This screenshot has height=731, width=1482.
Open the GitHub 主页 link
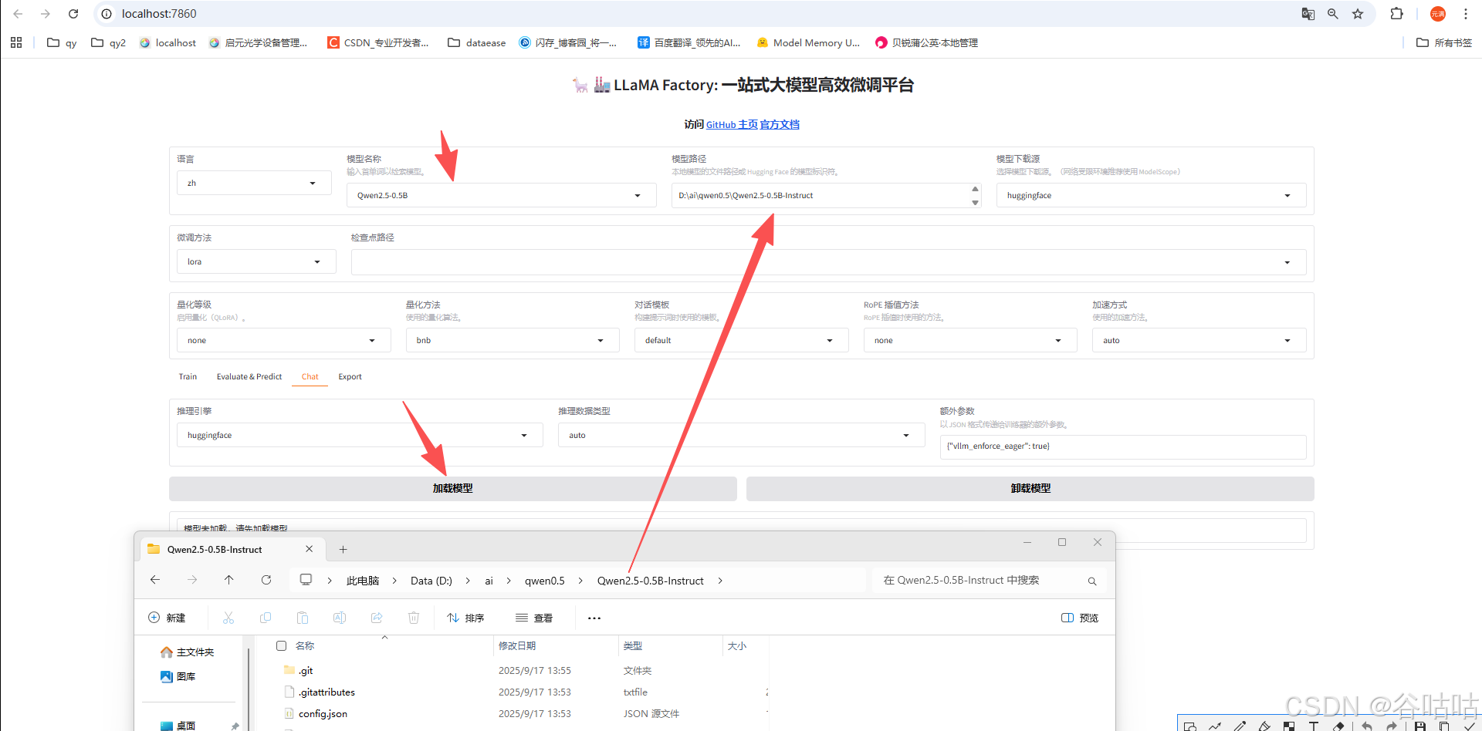[732, 124]
